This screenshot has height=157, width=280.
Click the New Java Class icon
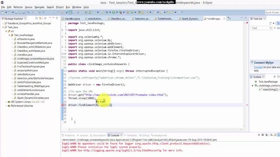click(132, 12)
